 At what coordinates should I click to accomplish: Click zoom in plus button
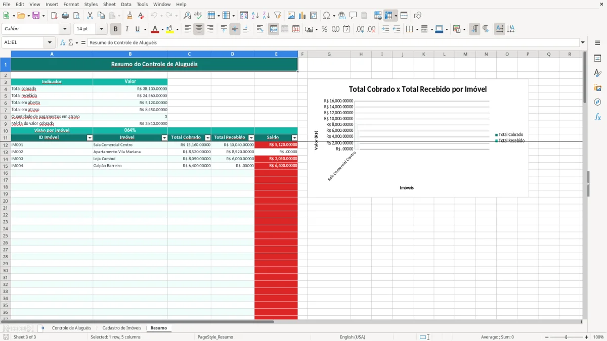pos(587,337)
